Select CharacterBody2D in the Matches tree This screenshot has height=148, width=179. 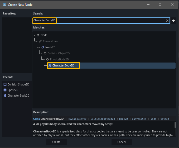[x=63, y=65]
